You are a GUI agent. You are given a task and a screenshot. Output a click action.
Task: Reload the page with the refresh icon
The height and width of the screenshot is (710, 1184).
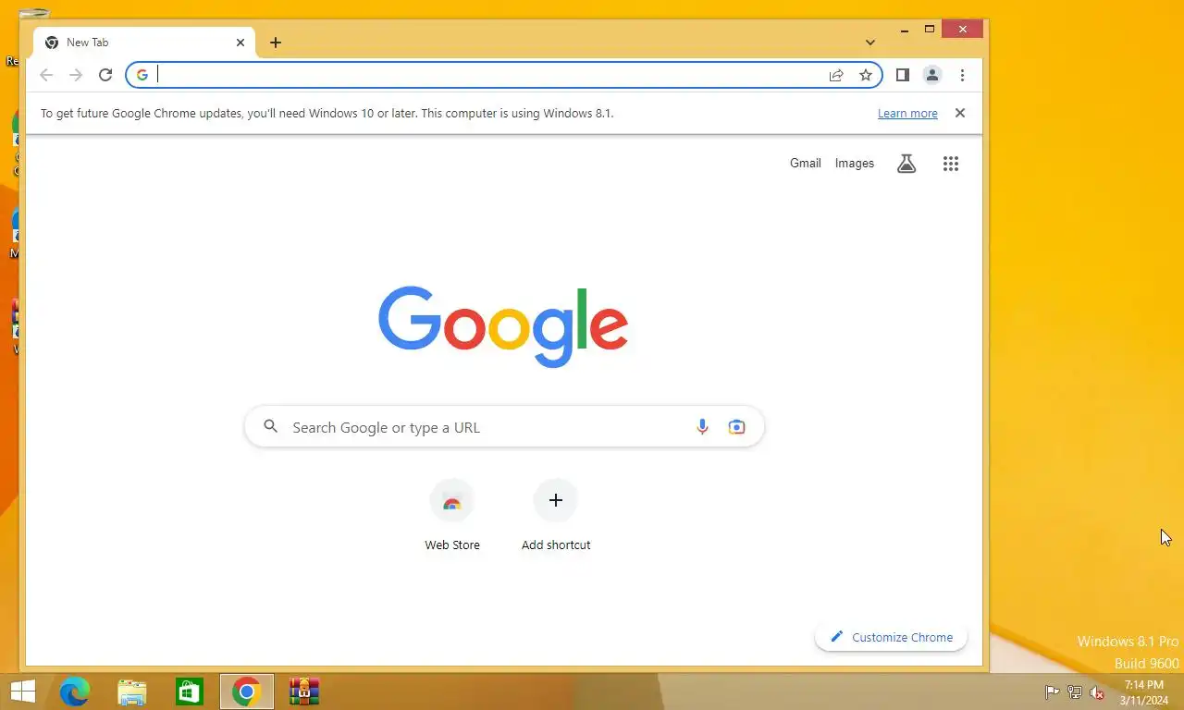105,75
